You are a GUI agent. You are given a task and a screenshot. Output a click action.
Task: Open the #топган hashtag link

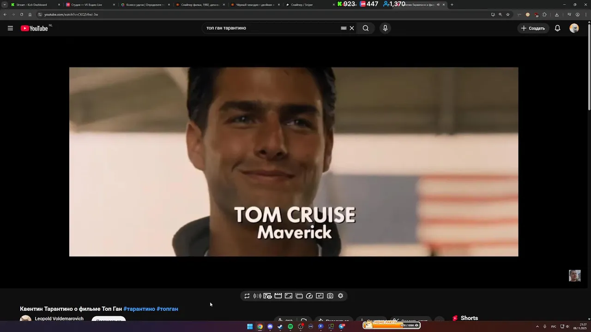tap(167, 309)
